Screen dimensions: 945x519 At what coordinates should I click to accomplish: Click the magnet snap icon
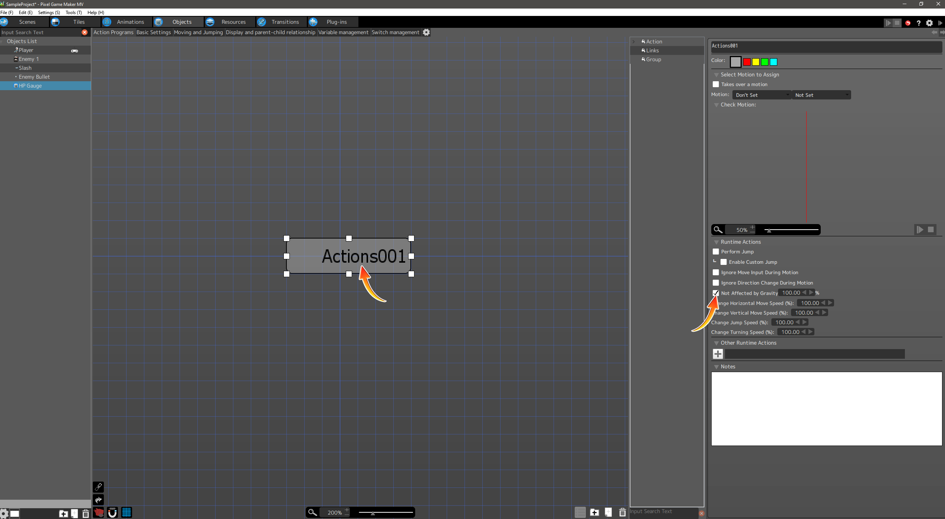[x=112, y=513]
